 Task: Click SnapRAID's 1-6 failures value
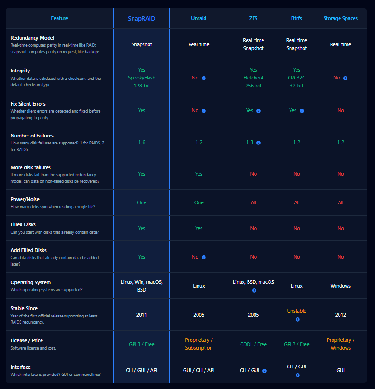(142, 142)
